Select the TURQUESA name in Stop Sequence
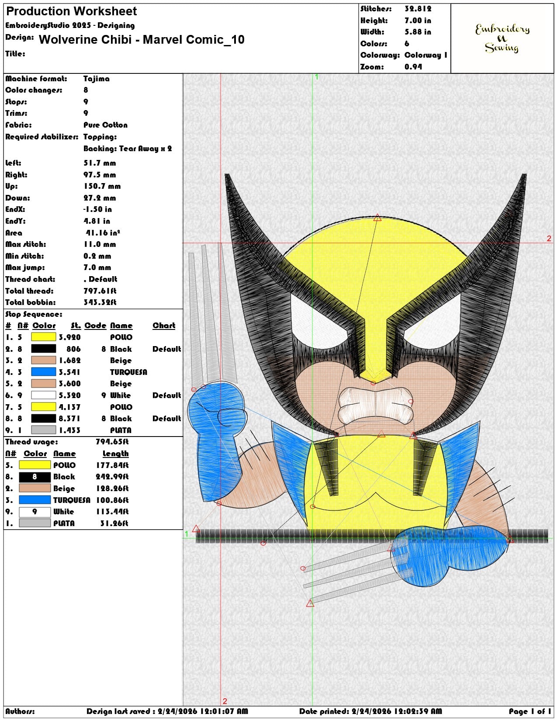The width and height of the screenshot is (557, 721). [x=128, y=372]
